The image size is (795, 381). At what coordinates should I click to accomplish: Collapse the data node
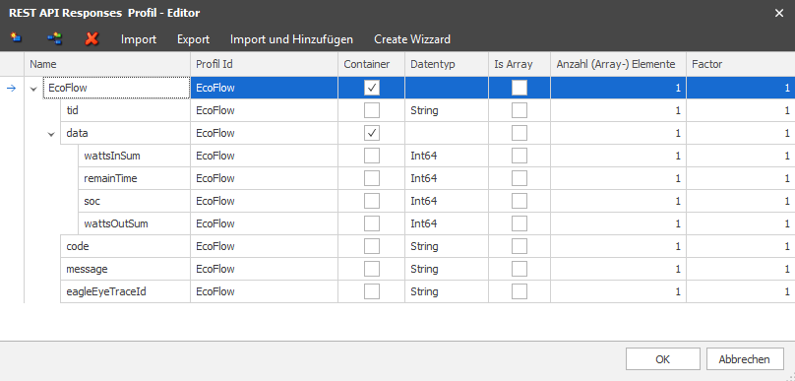coord(52,134)
